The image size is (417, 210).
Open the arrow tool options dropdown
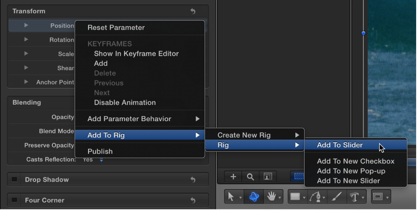tap(240, 198)
